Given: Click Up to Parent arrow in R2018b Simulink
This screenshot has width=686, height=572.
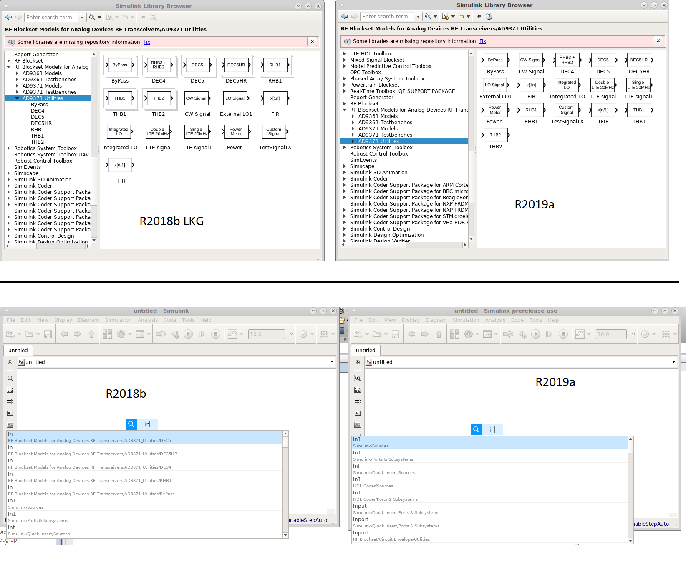Looking at the screenshot, I should pyautogui.click(x=91, y=334).
